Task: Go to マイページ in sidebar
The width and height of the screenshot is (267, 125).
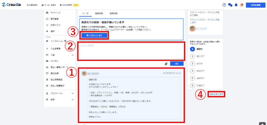Action: coord(56,13)
